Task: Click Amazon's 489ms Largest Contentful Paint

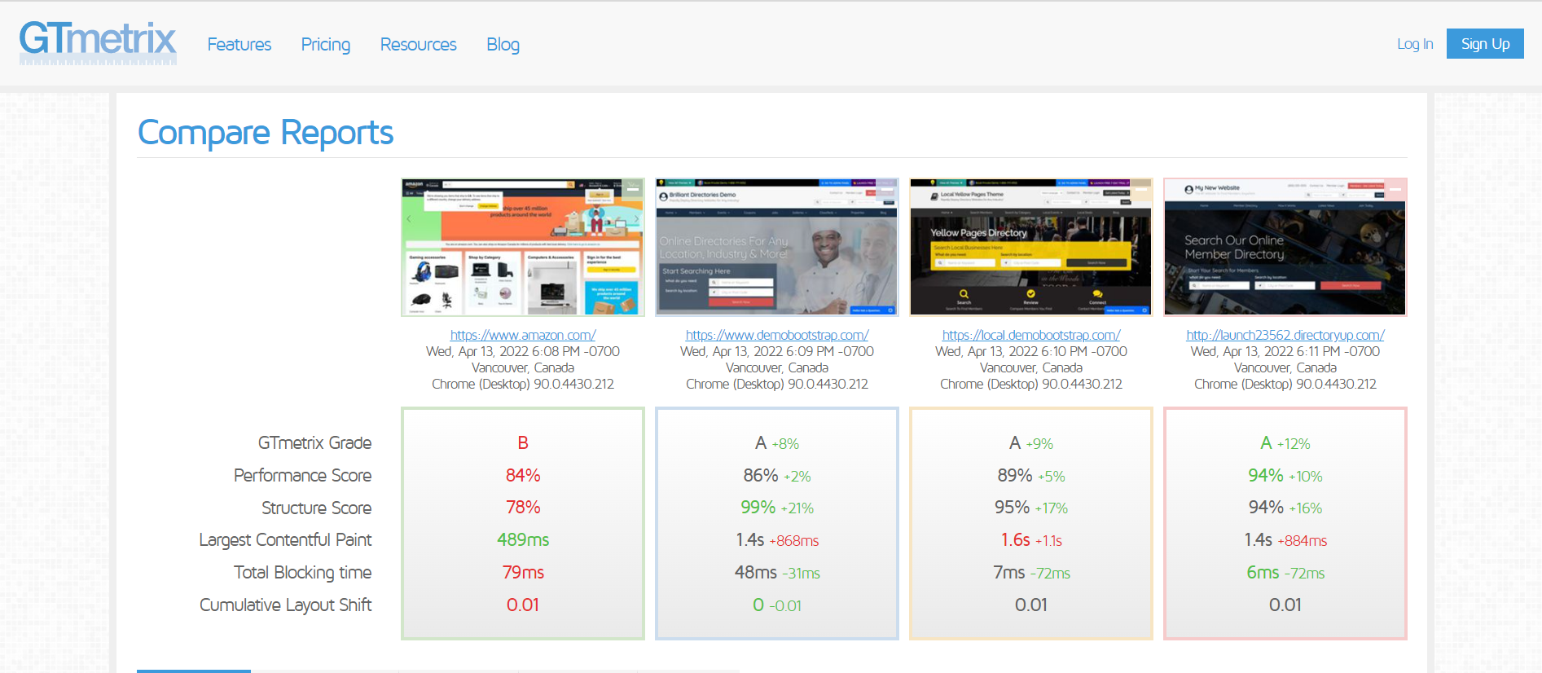Action: tap(523, 540)
